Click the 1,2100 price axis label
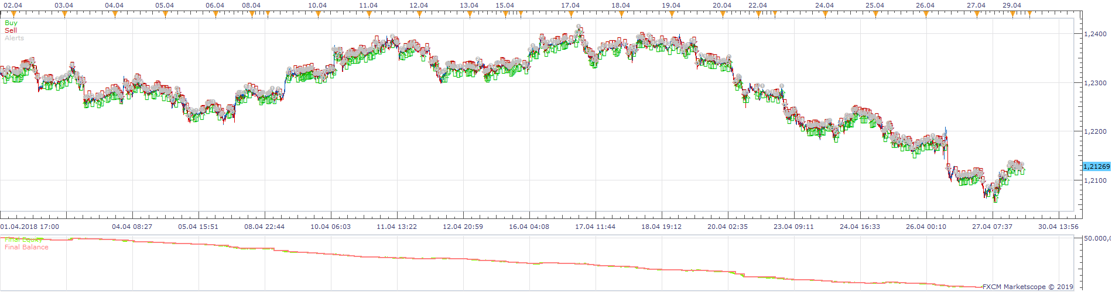This screenshot has height=292, width=1112. (x=1096, y=181)
